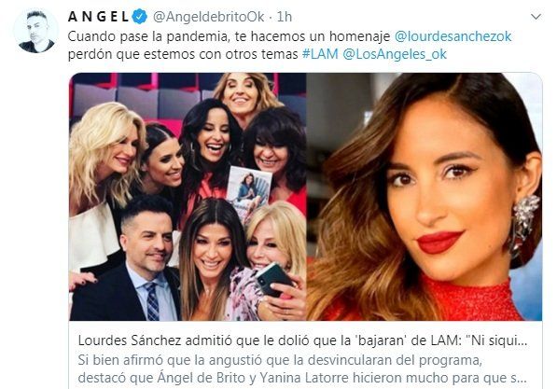
Task: Click the portrait with red lipstick image
Action: [425, 197]
